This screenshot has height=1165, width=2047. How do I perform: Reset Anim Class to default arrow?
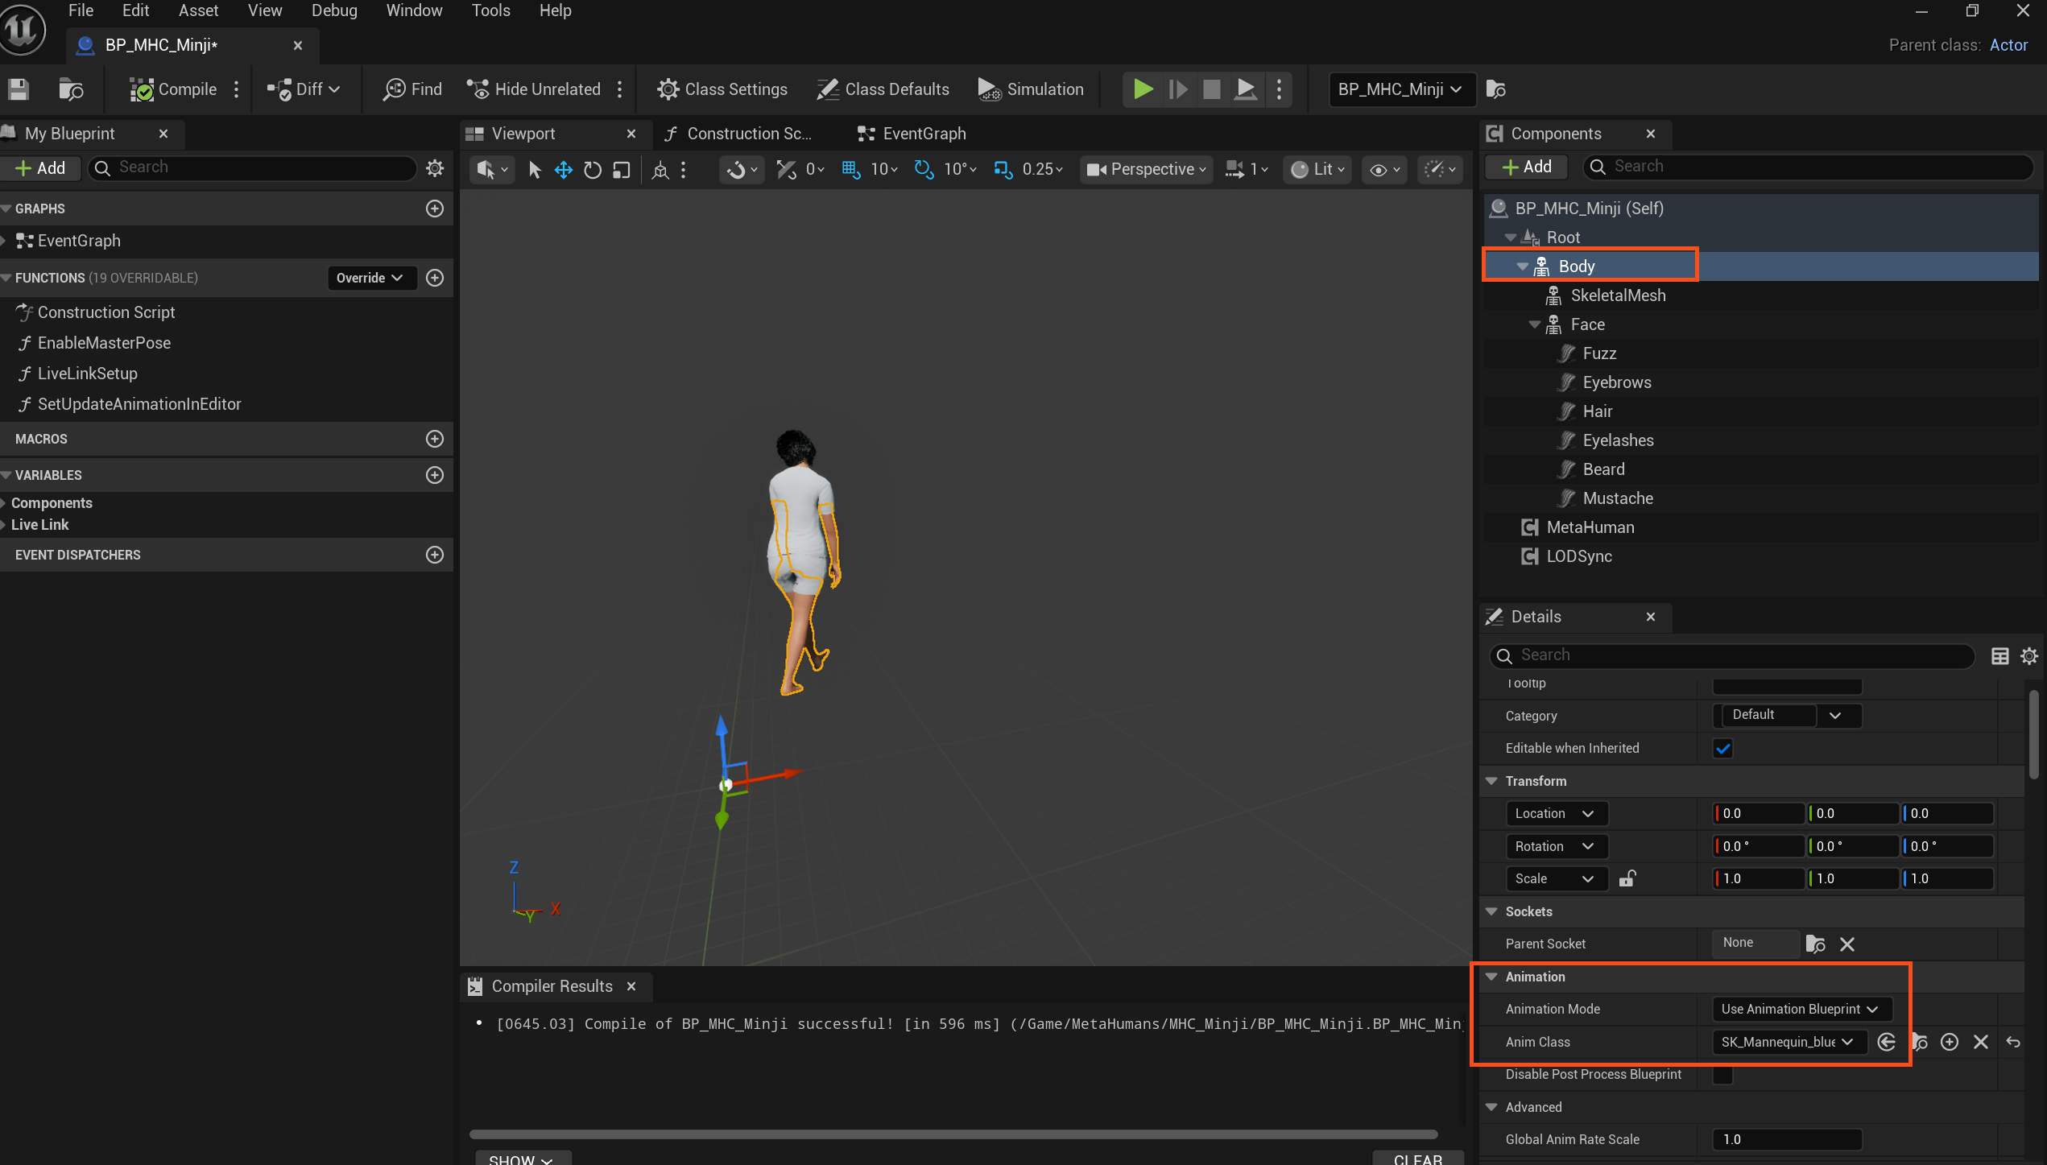(x=2013, y=1043)
